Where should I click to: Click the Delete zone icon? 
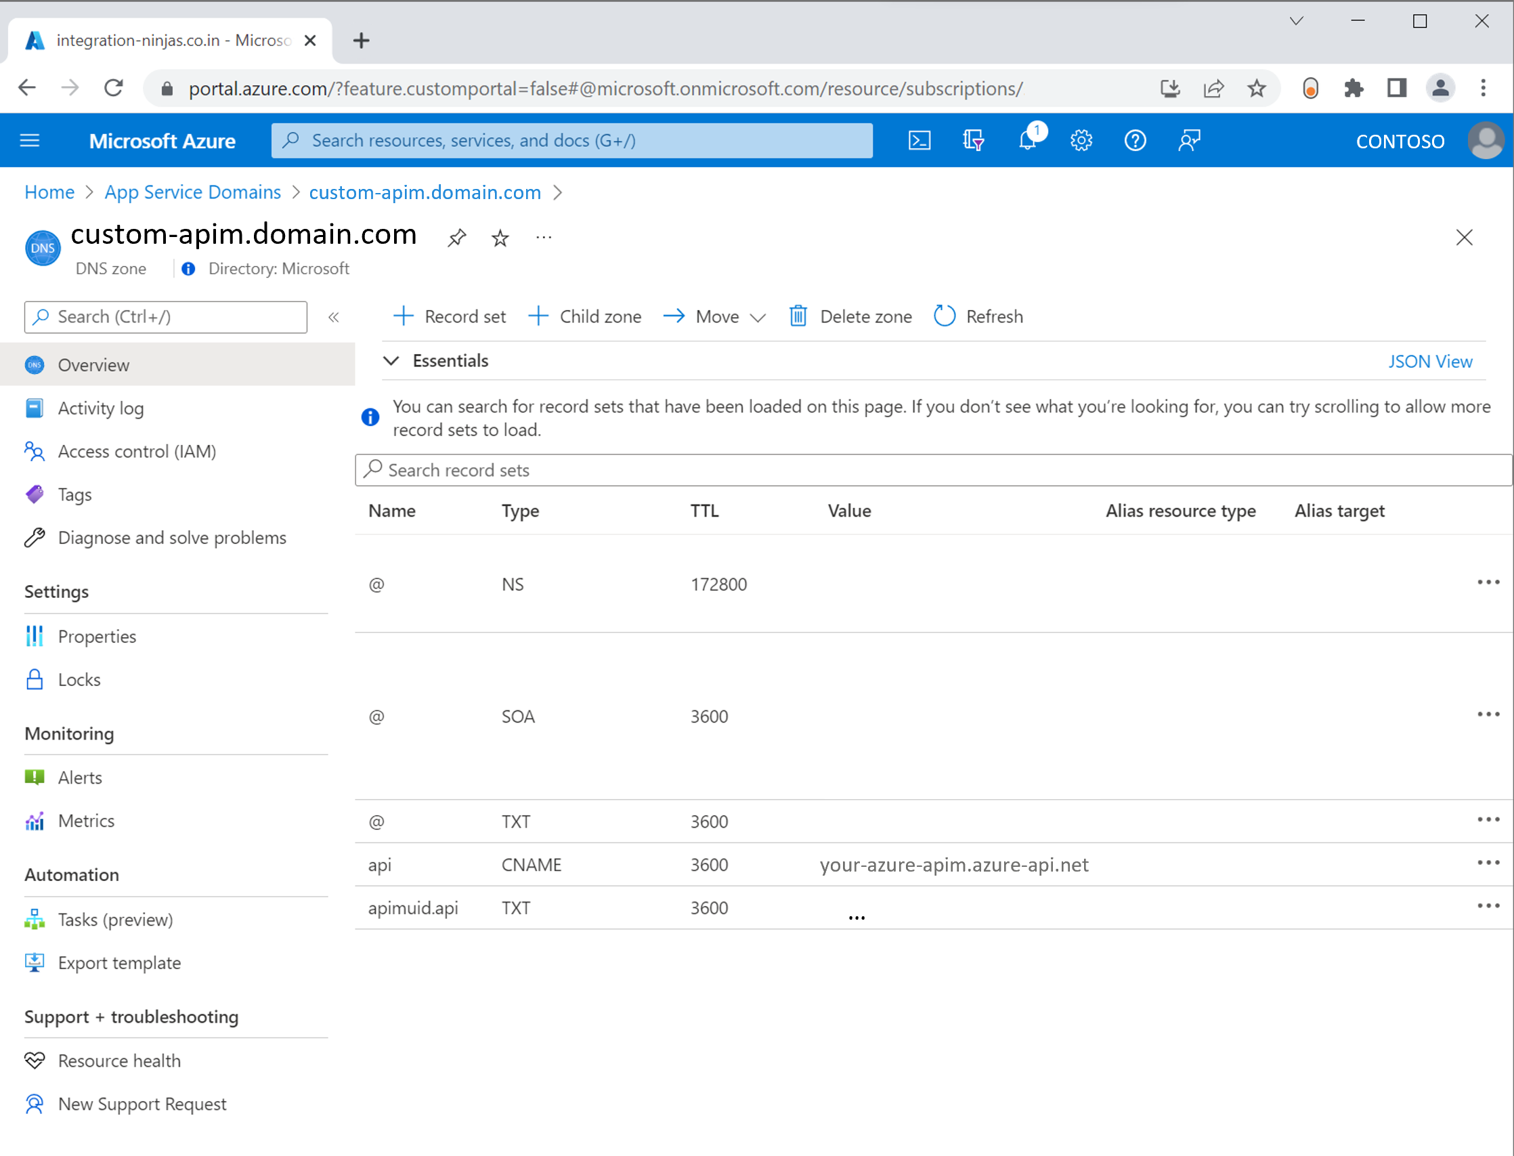pos(798,316)
